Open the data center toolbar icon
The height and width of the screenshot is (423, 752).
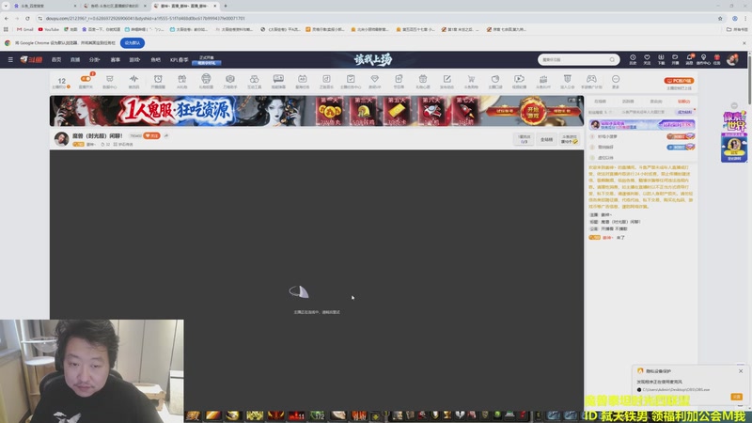pyautogui.click(x=110, y=81)
